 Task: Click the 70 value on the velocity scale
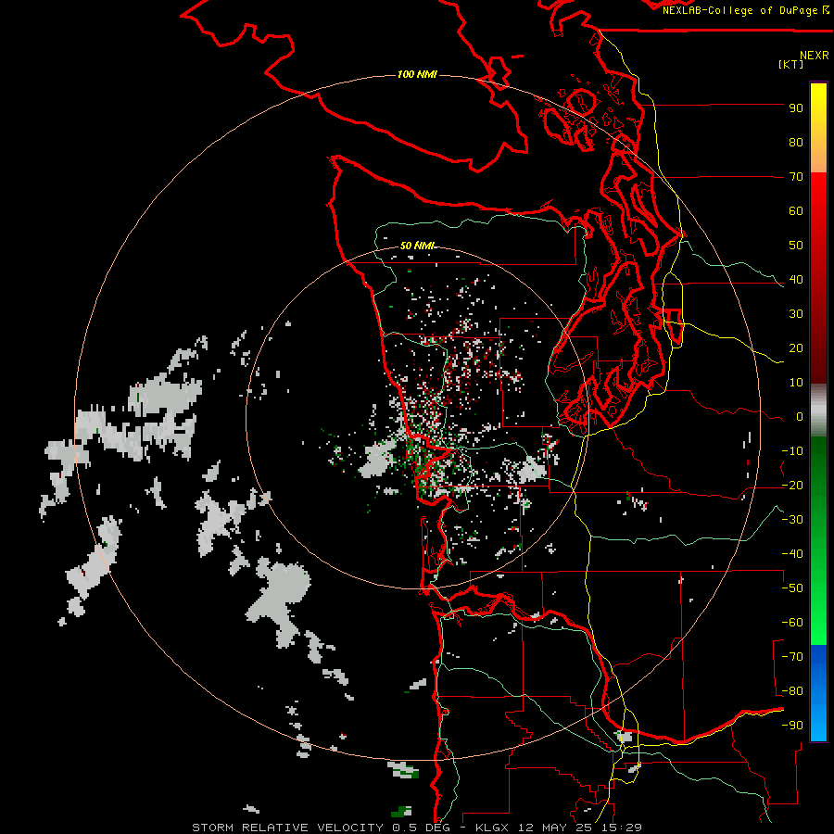tap(796, 177)
